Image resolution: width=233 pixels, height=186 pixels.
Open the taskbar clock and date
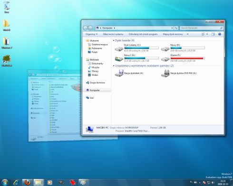(x=223, y=183)
